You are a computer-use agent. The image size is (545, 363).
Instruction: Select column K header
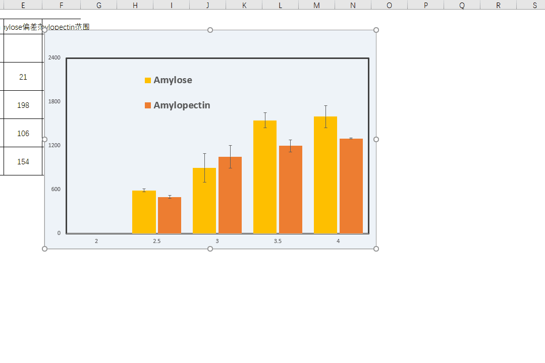(244, 5)
